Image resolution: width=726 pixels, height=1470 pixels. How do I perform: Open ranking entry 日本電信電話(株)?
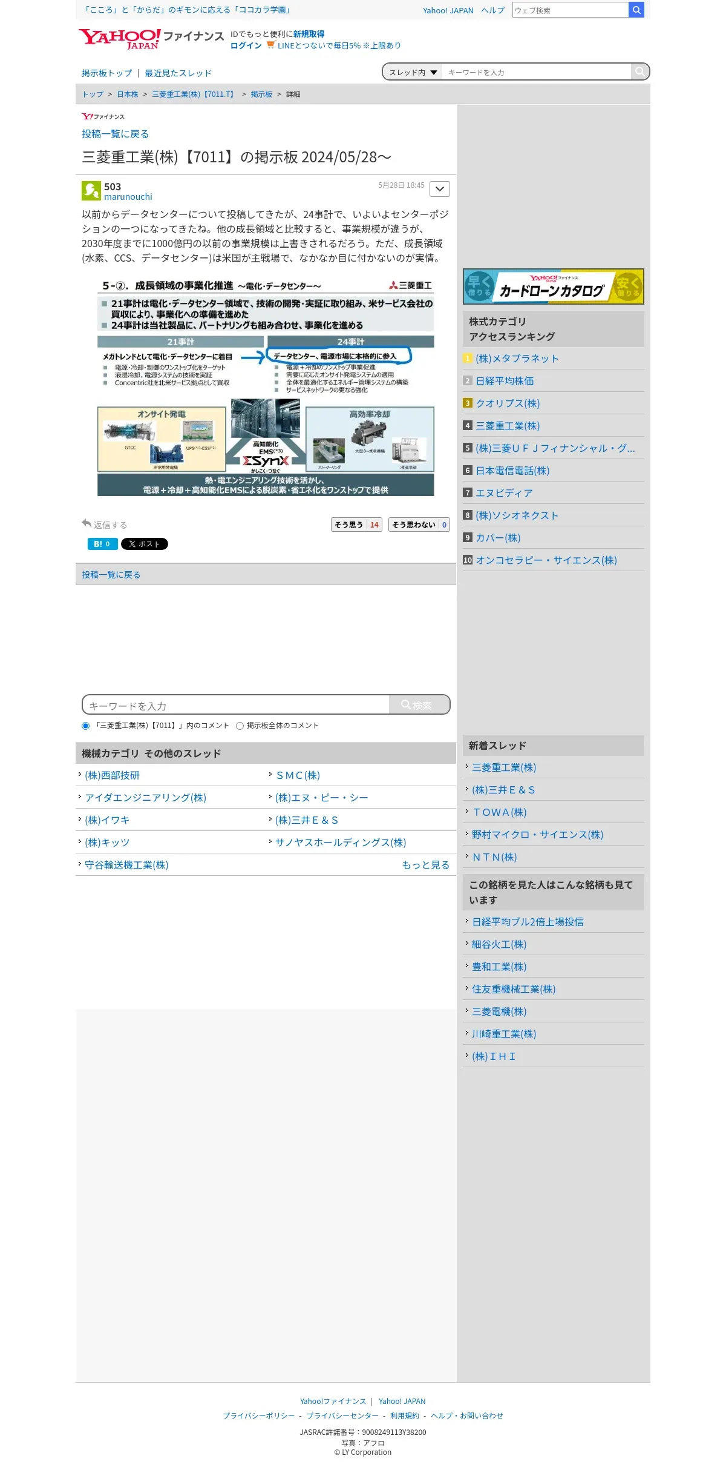[512, 471]
